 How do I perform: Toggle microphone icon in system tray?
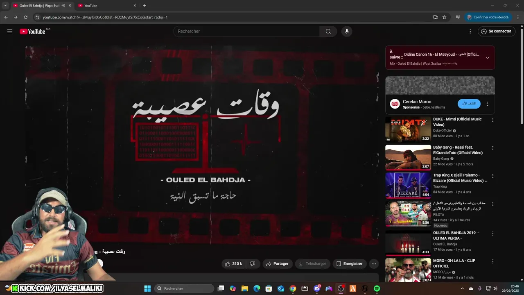click(x=479, y=288)
